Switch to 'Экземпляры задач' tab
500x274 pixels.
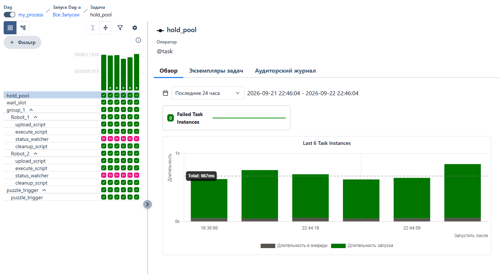click(216, 71)
